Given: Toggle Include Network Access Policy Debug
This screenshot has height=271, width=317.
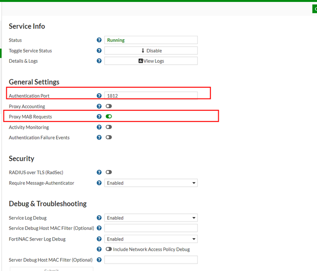Looking at the screenshot, I should coord(109,249).
